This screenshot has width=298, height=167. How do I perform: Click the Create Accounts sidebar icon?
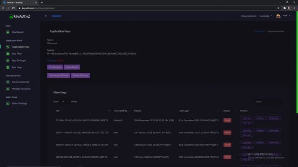click(7, 82)
